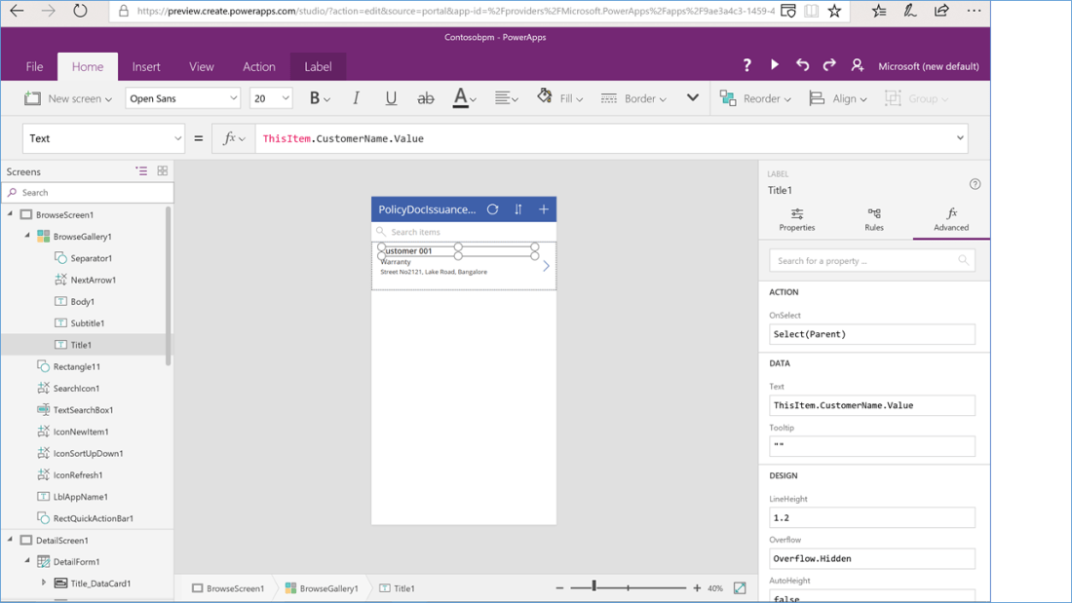The width and height of the screenshot is (1072, 603).
Task: Click fit-to-window icon near zoom
Action: (740, 588)
